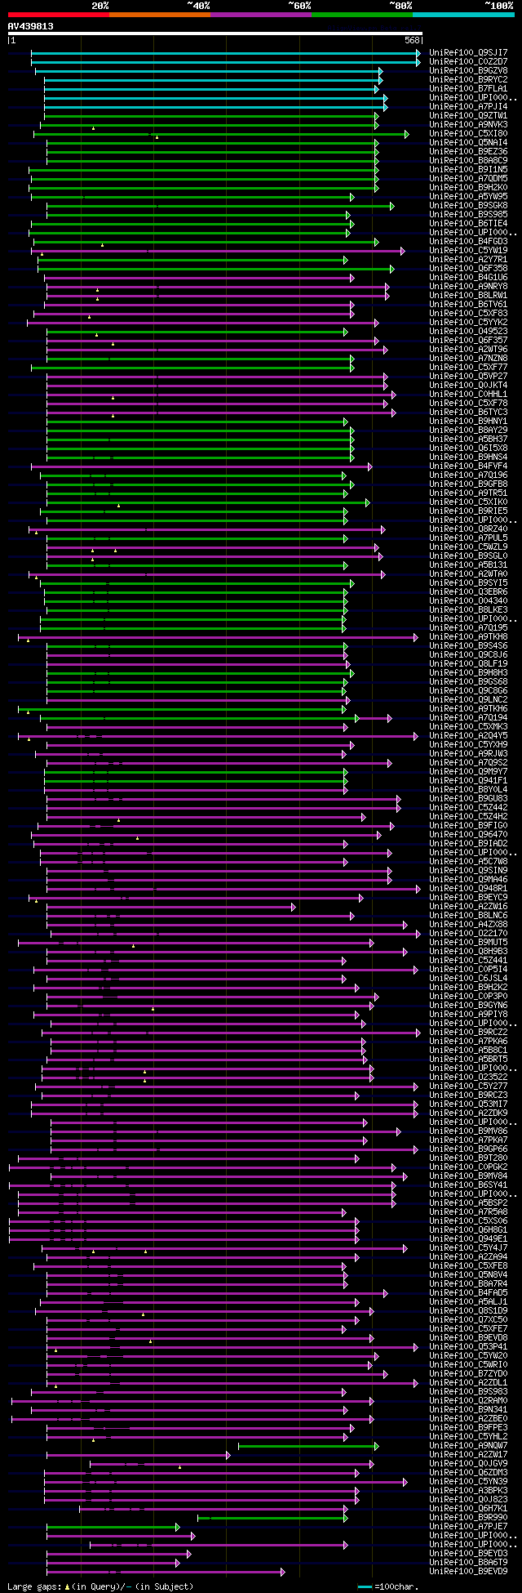Select hit label UniRef100_A9NQW7
522x1593 pixels.
click(x=468, y=1445)
